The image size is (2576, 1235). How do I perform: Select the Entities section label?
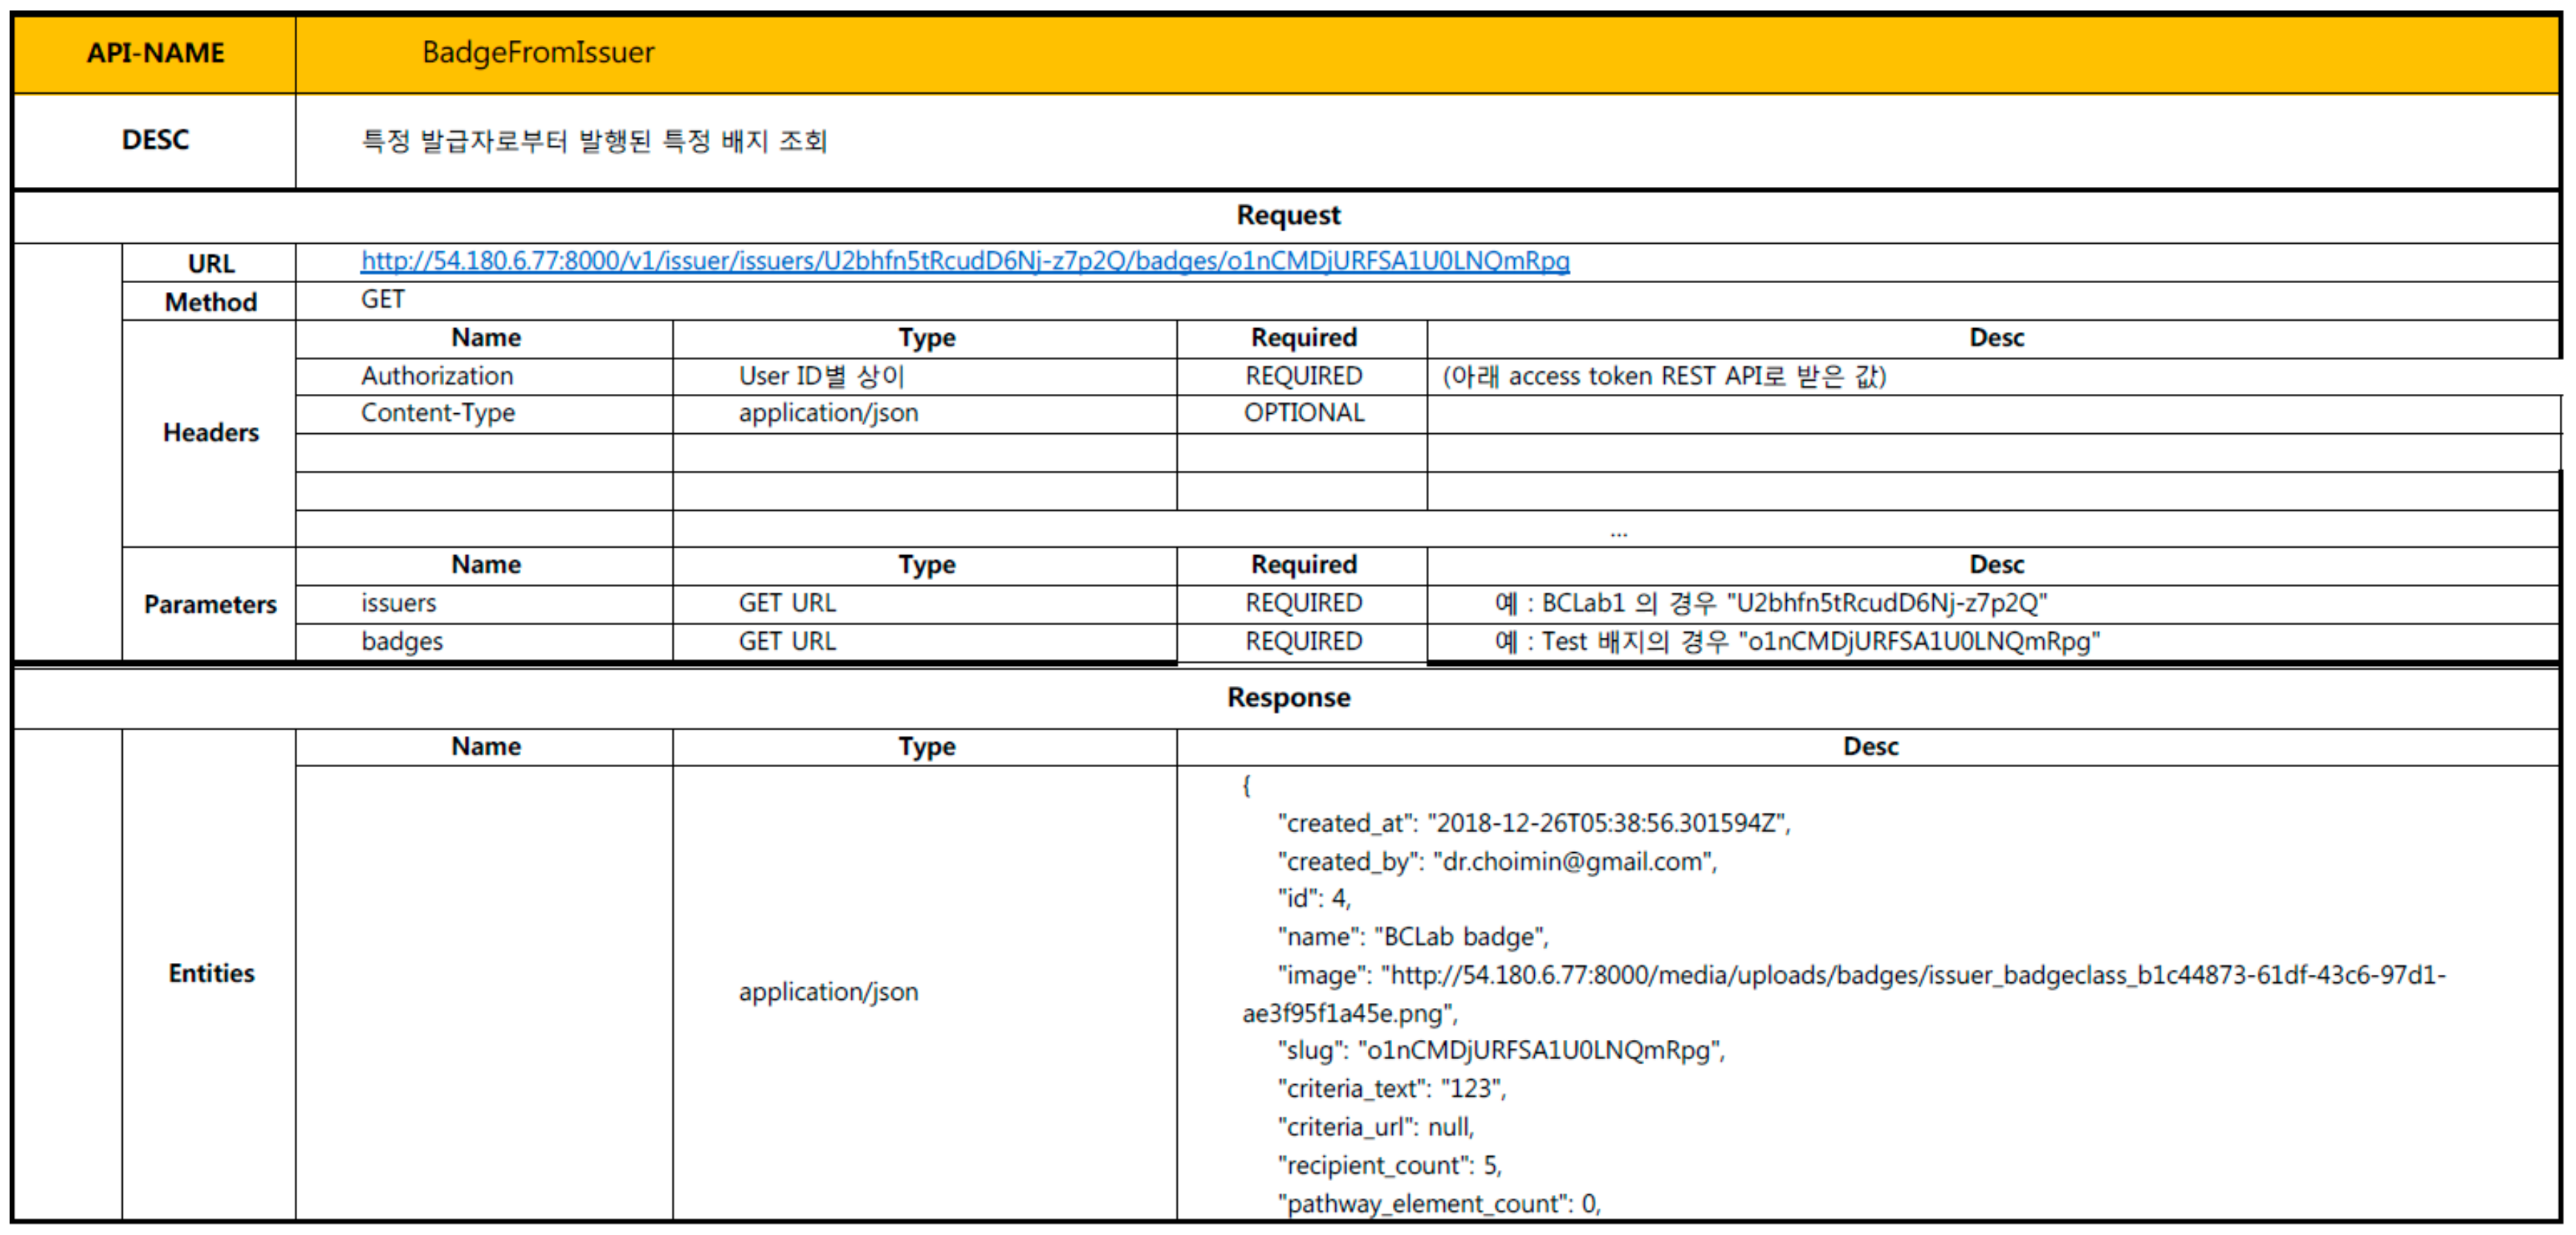pyautogui.click(x=210, y=973)
